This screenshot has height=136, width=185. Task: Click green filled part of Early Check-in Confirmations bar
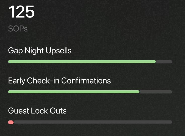[74, 92]
